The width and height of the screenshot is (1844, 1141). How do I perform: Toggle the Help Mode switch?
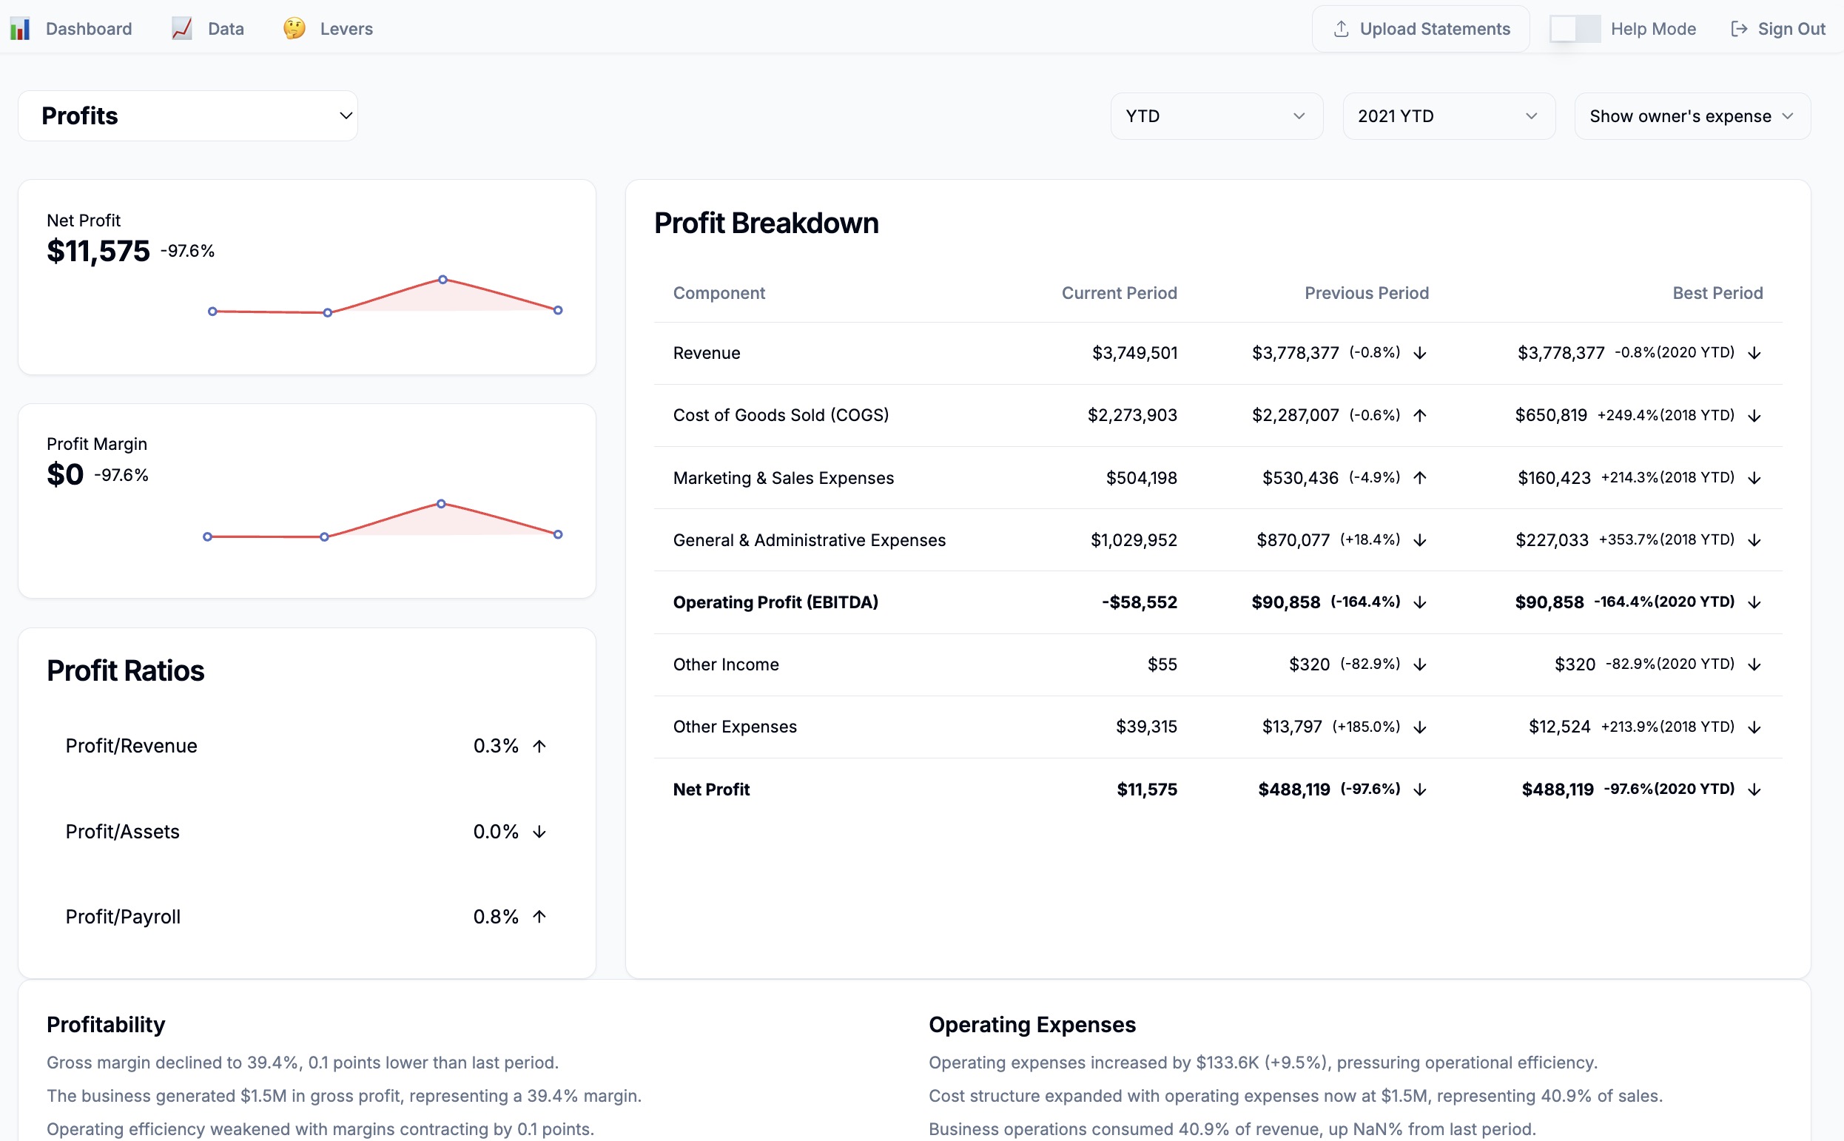tap(1574, 29)
